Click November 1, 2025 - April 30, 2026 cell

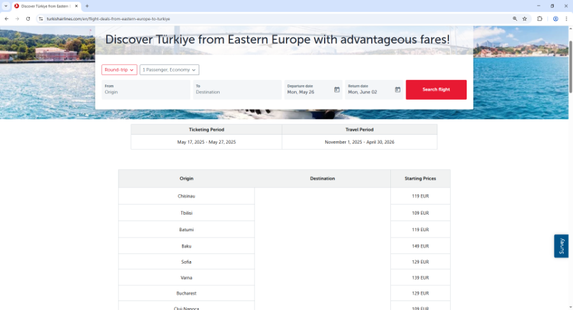(360, 142)
